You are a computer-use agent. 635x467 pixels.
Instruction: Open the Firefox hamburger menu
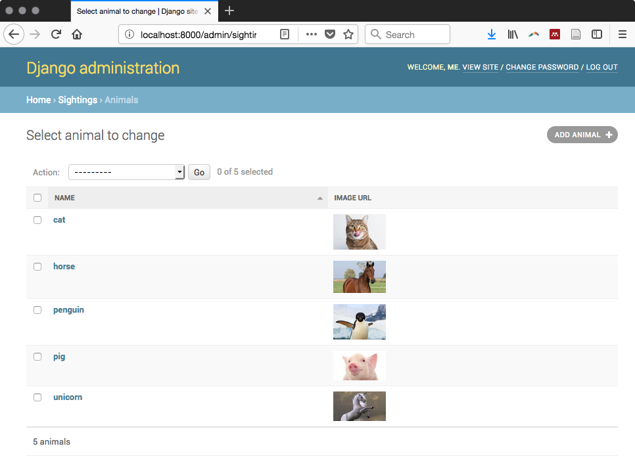click(623, 34)
